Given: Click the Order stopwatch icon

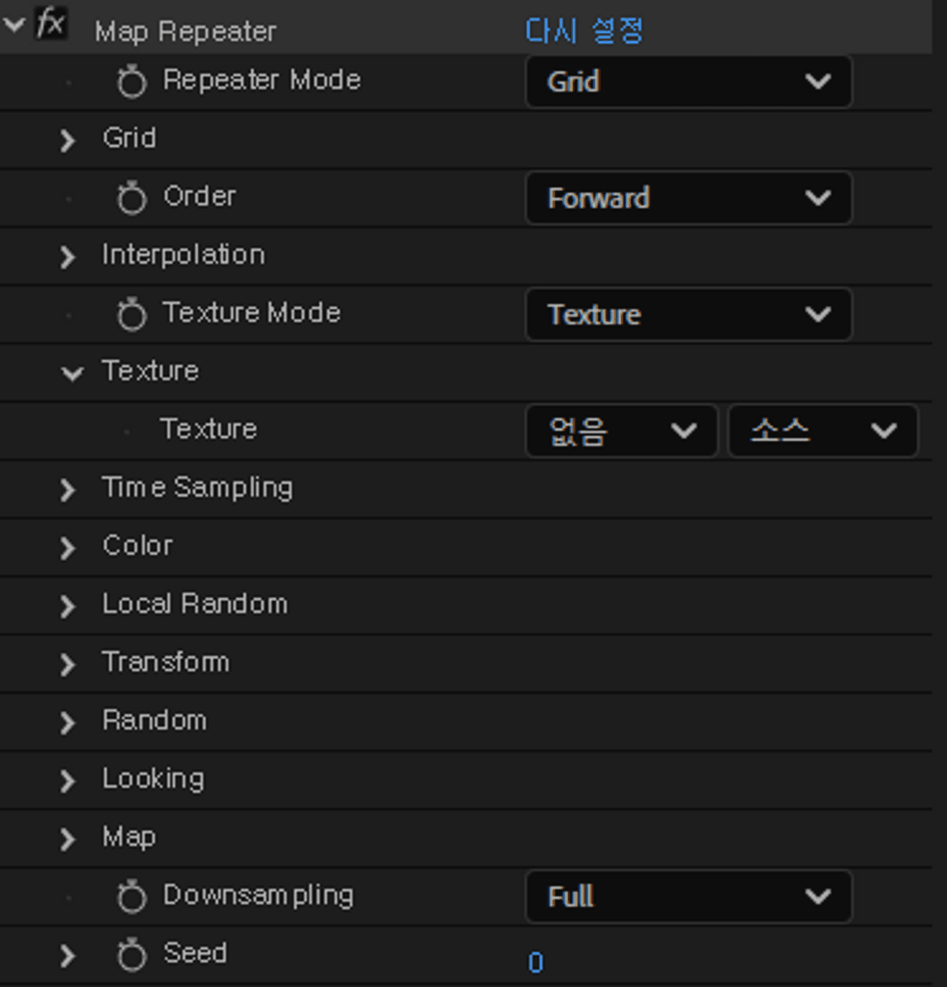Looking at the screenshot, I should (132, 198).
